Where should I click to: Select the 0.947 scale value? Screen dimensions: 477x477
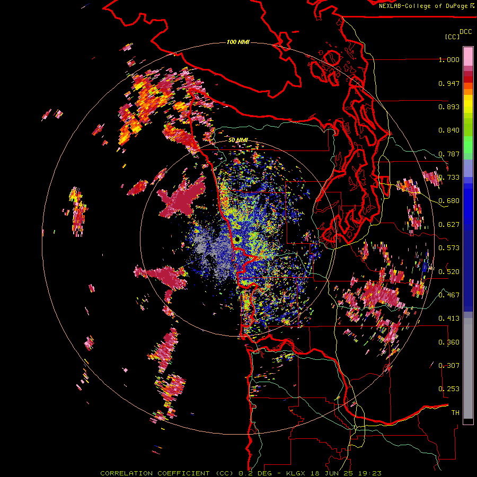(x=449, y=83)
